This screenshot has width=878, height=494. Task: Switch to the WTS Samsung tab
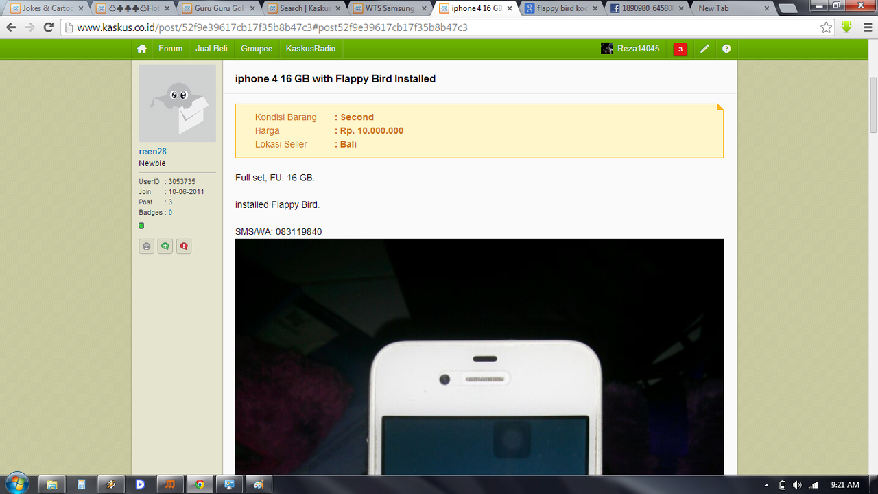coord(390,8)
